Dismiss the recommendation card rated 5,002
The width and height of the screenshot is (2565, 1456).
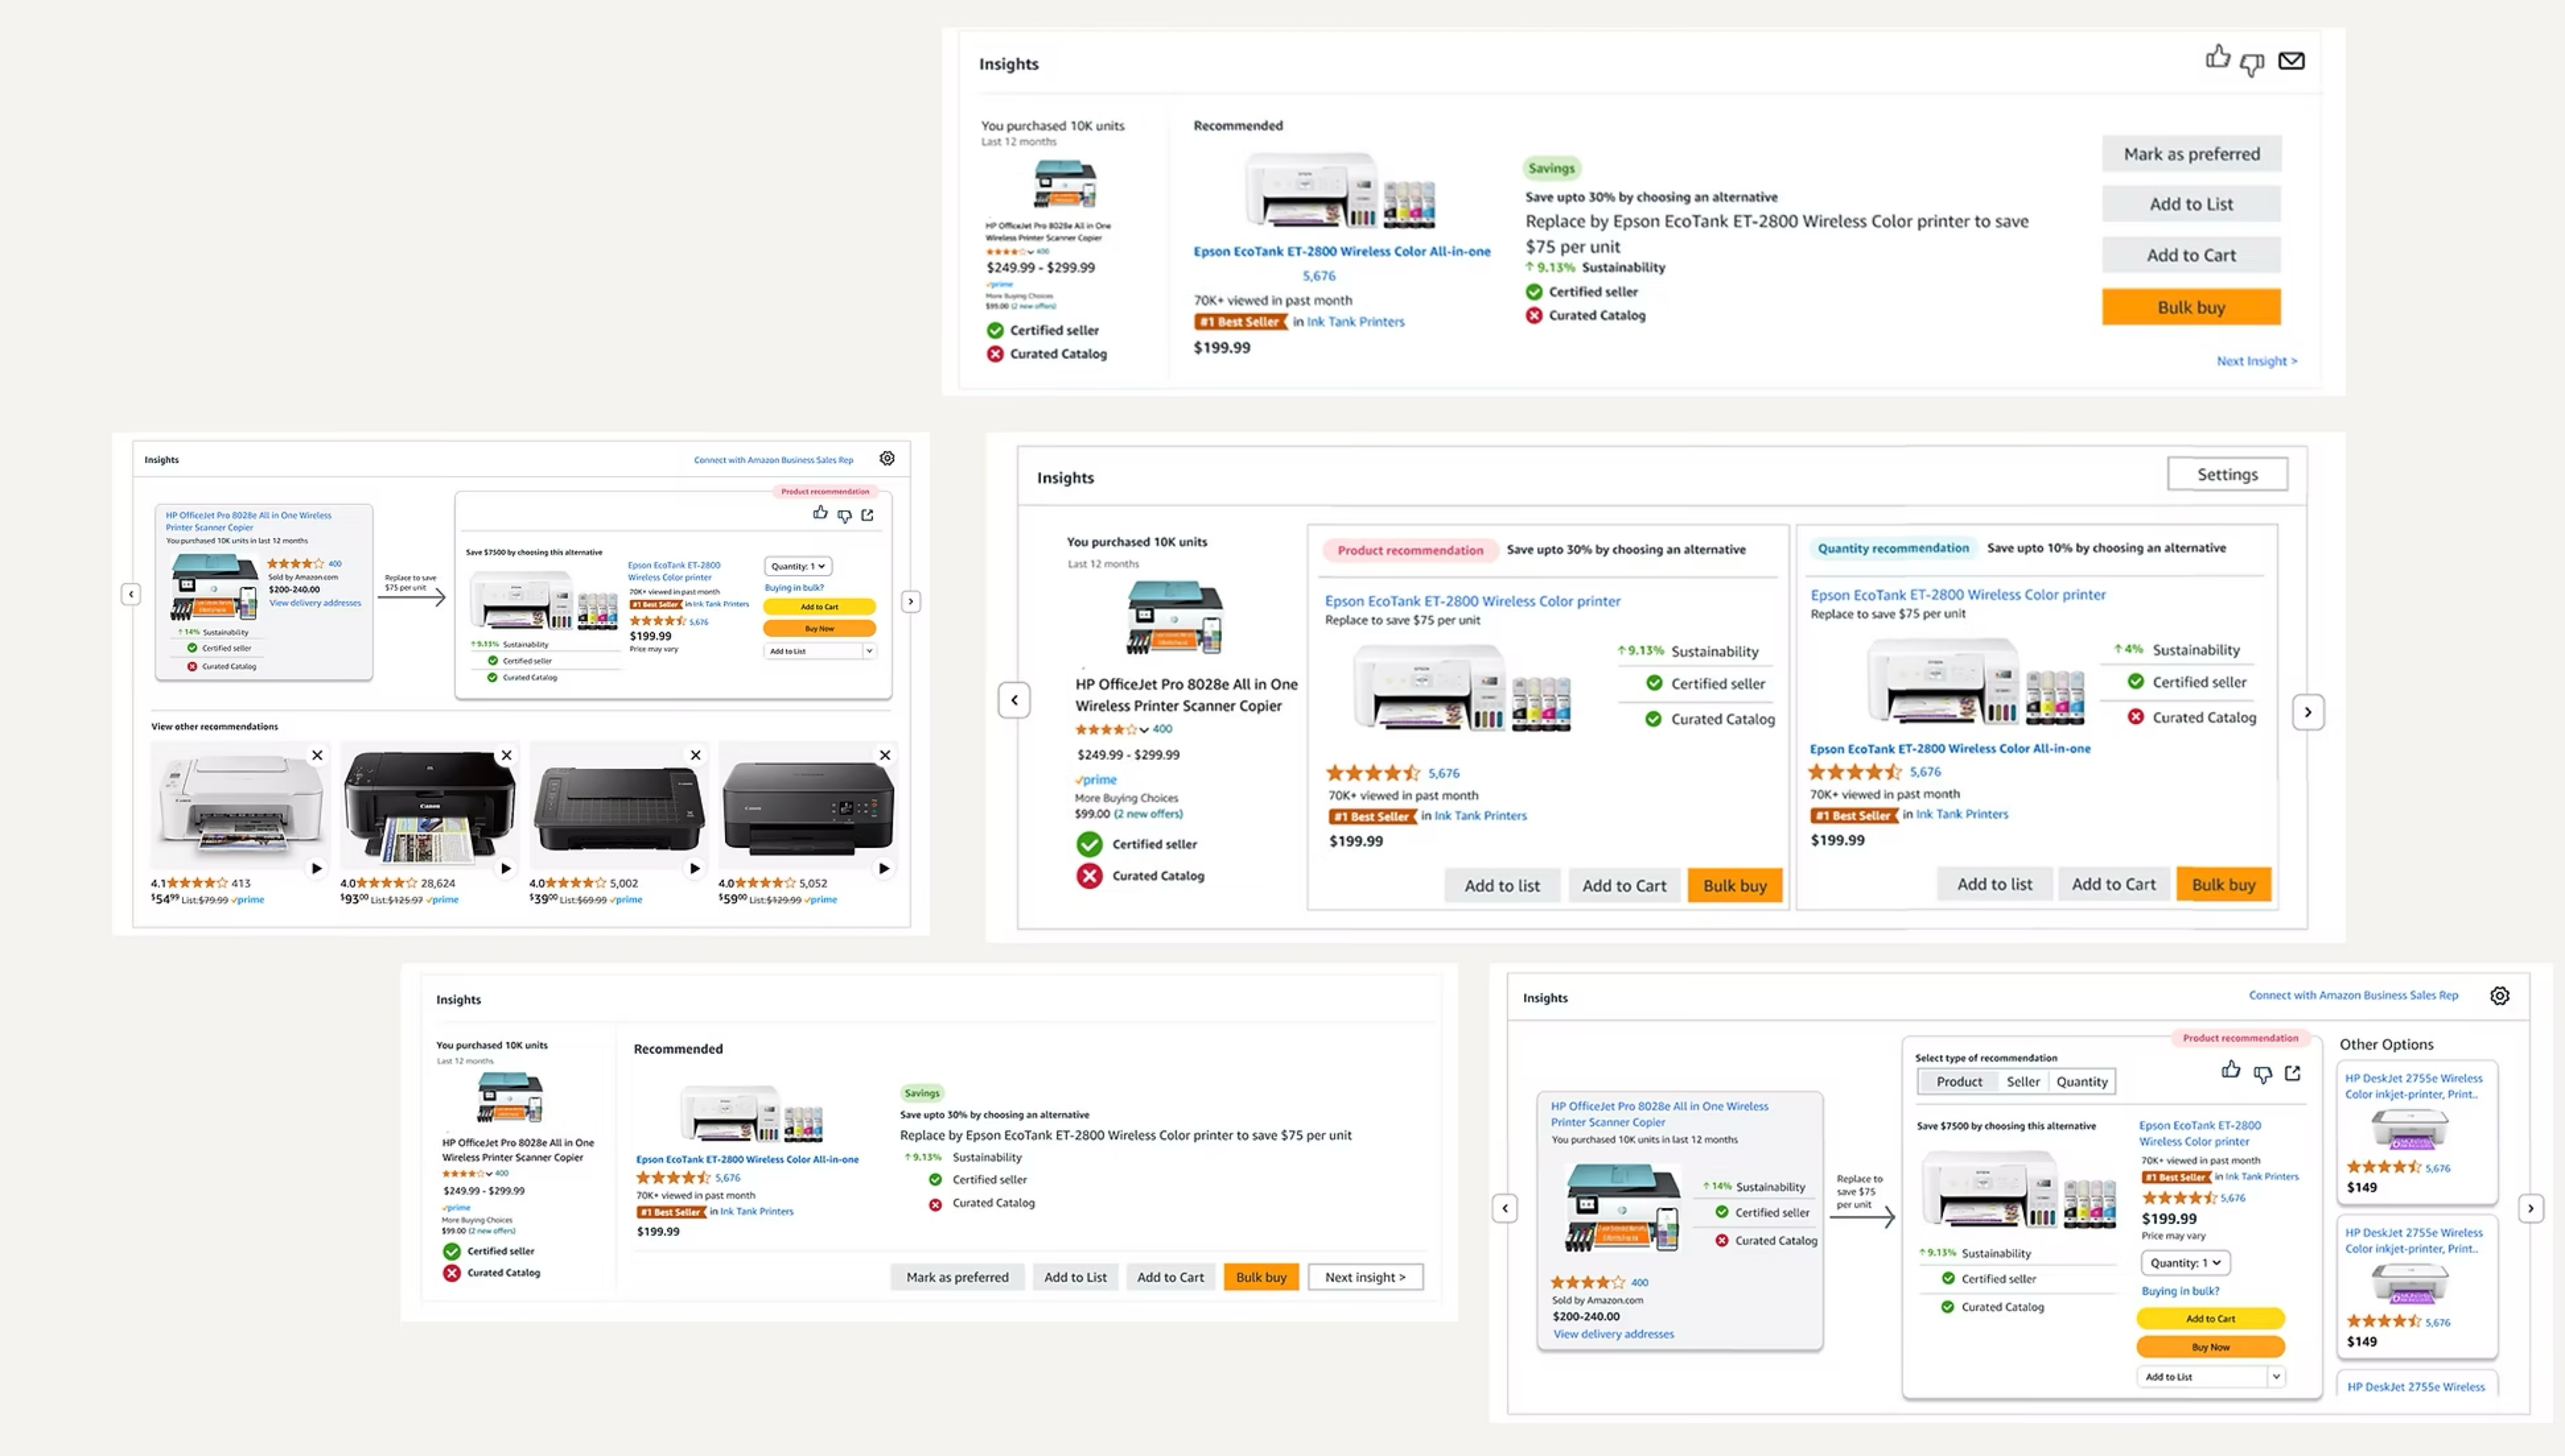tap(695, 755)
